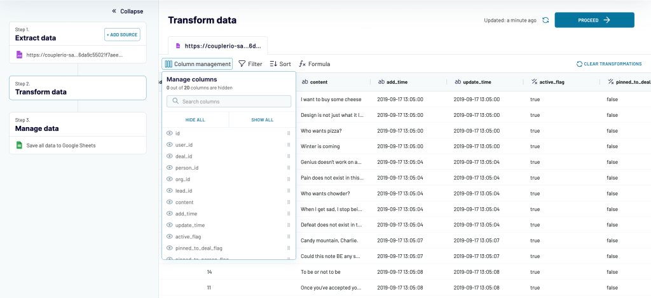Open Column management panel
This screenshot has width=651, height=298.
coord(197,64)
